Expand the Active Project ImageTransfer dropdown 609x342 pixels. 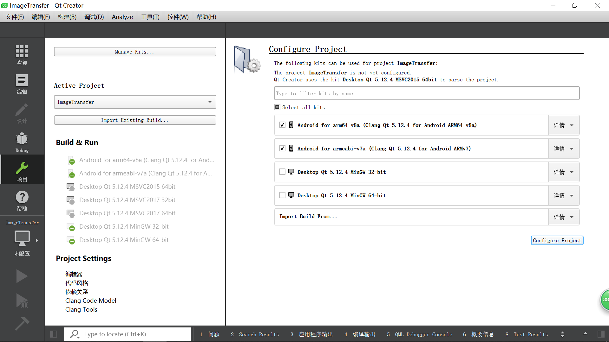tap(135, 102)
